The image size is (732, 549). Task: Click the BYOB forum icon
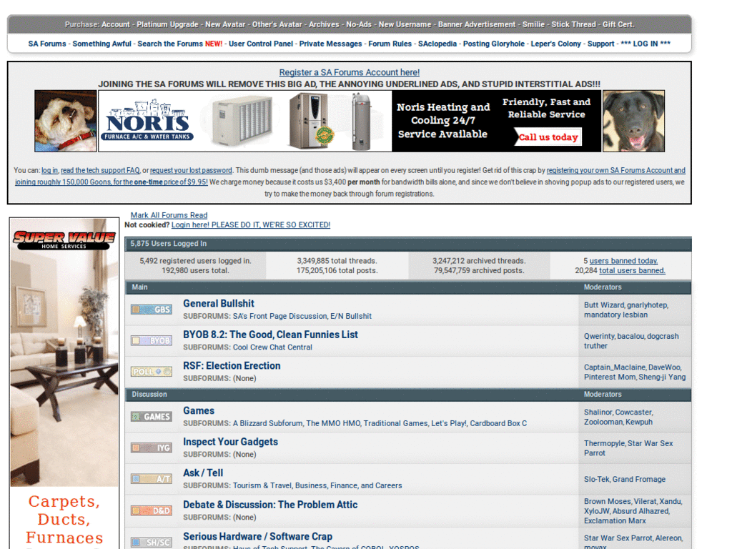(152, 341)
